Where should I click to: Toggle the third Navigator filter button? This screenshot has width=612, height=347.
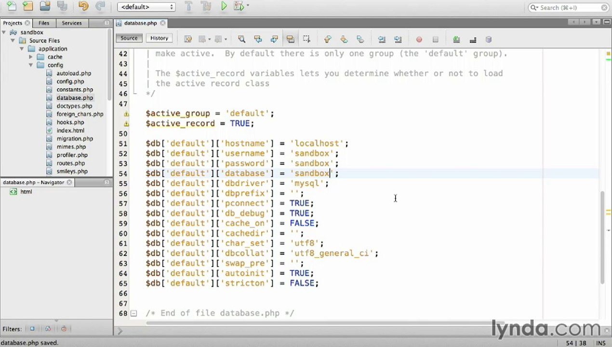click(64, 329)
